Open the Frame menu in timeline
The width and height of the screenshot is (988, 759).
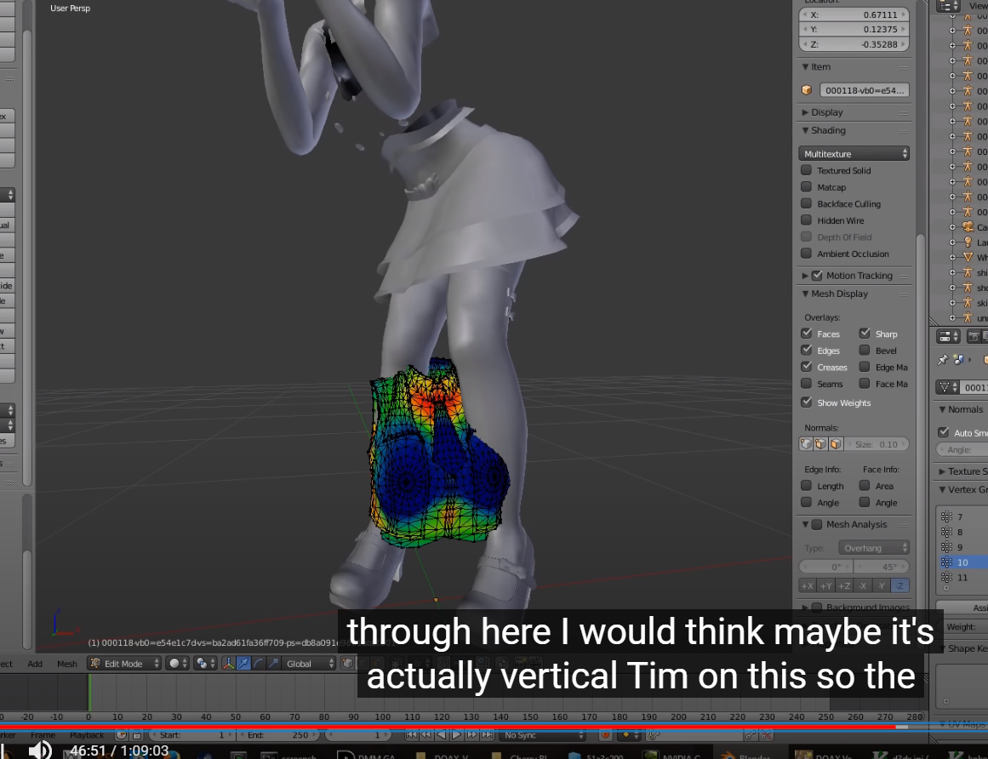pos(43,735)
